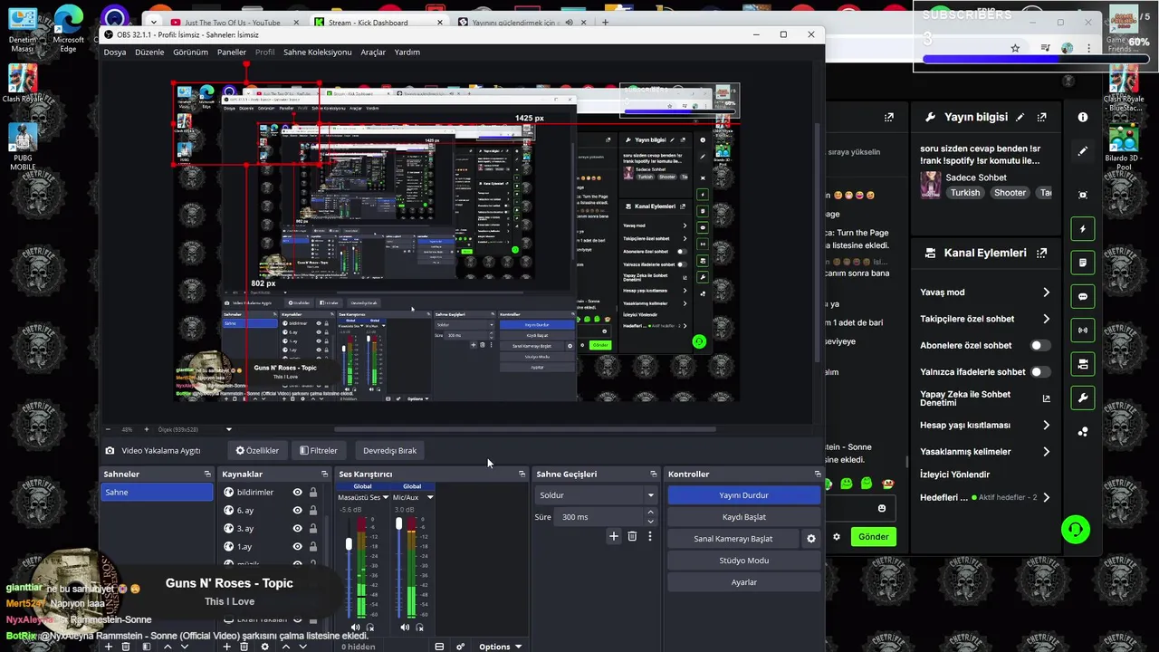Move selected source down in Kaynaklar
This screenshot has width=1159, height=652.
coord(302,647)
